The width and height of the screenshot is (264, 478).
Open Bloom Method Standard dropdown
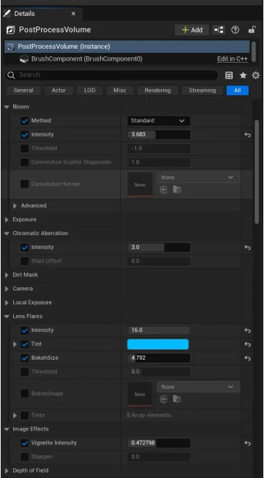point(158,121)
